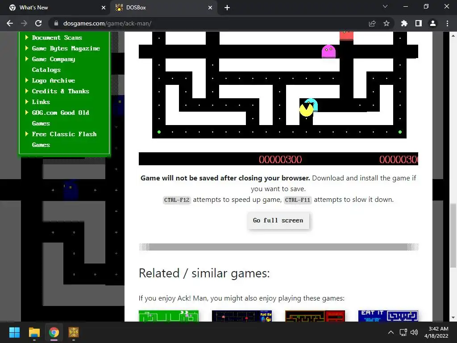This screenshot has height=343, width=457.
Task: Open the Extensions puzzle icon
Action: click(x=404, y=23)
